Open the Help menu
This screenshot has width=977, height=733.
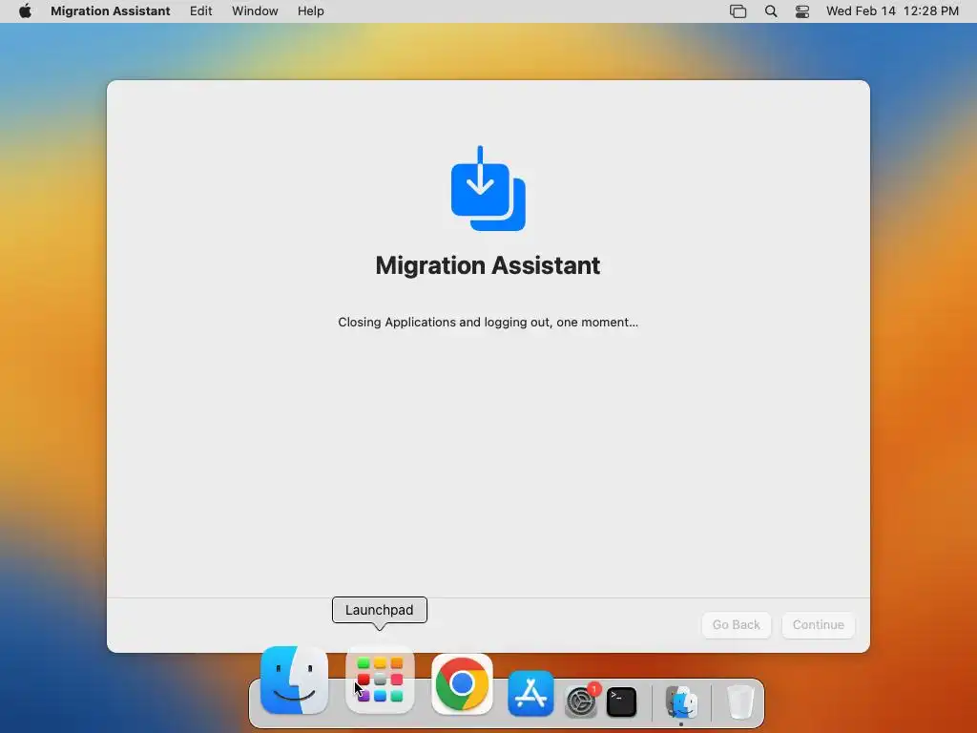click(x=310, y=11)
